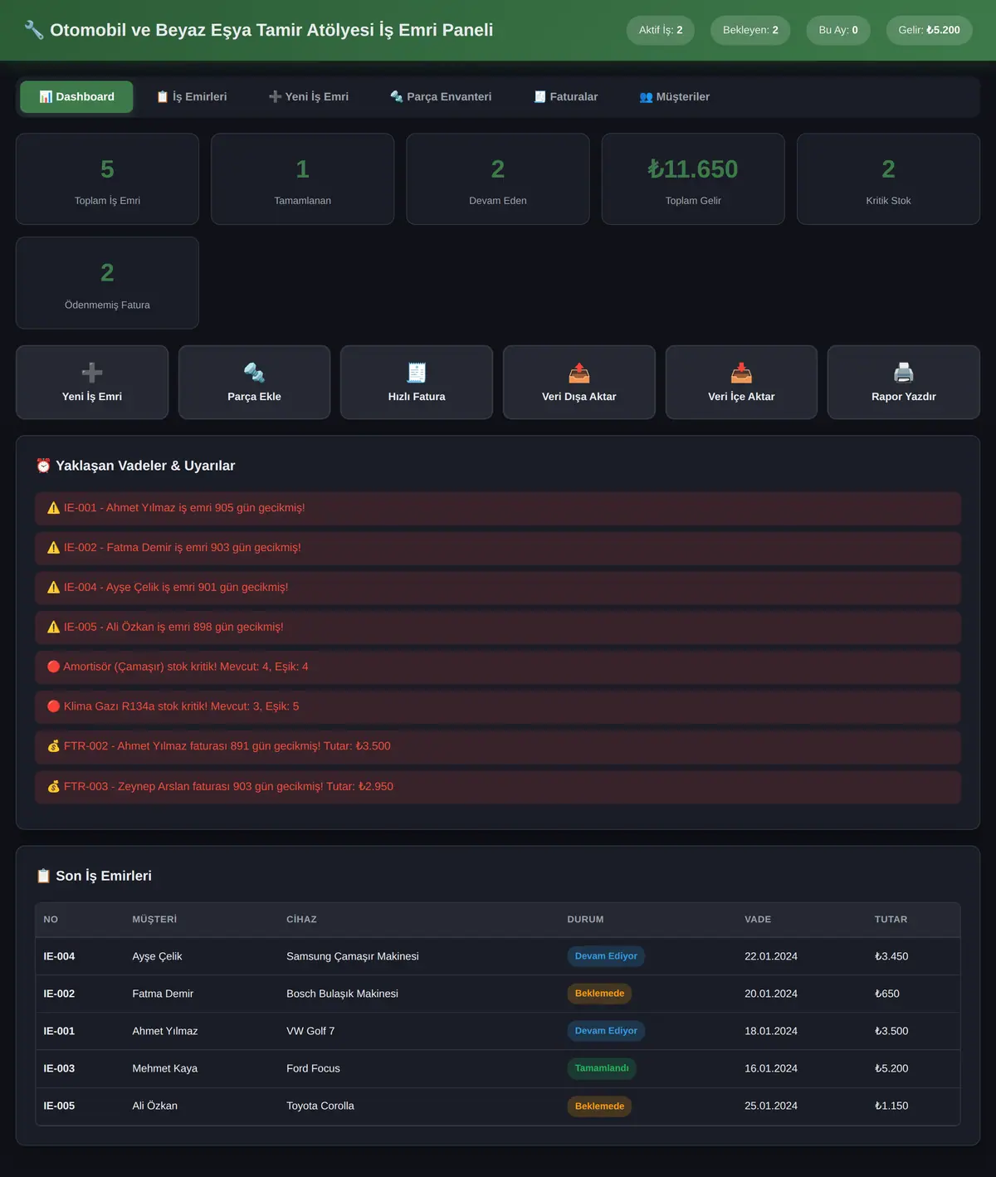Click the Gelir ₺5.200 header badge
Image resolution: width=996 pixels, height=1177 pixels.
click(x=929, y=30)
